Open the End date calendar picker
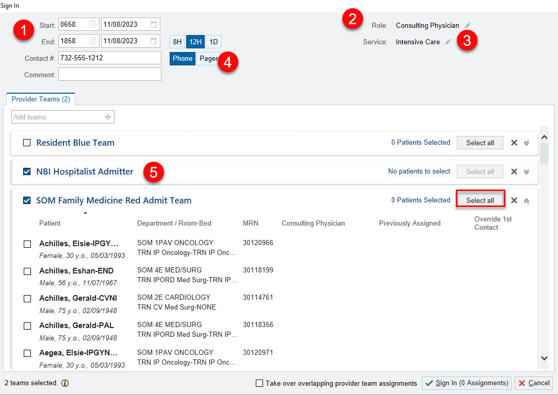 pos(154,41)
